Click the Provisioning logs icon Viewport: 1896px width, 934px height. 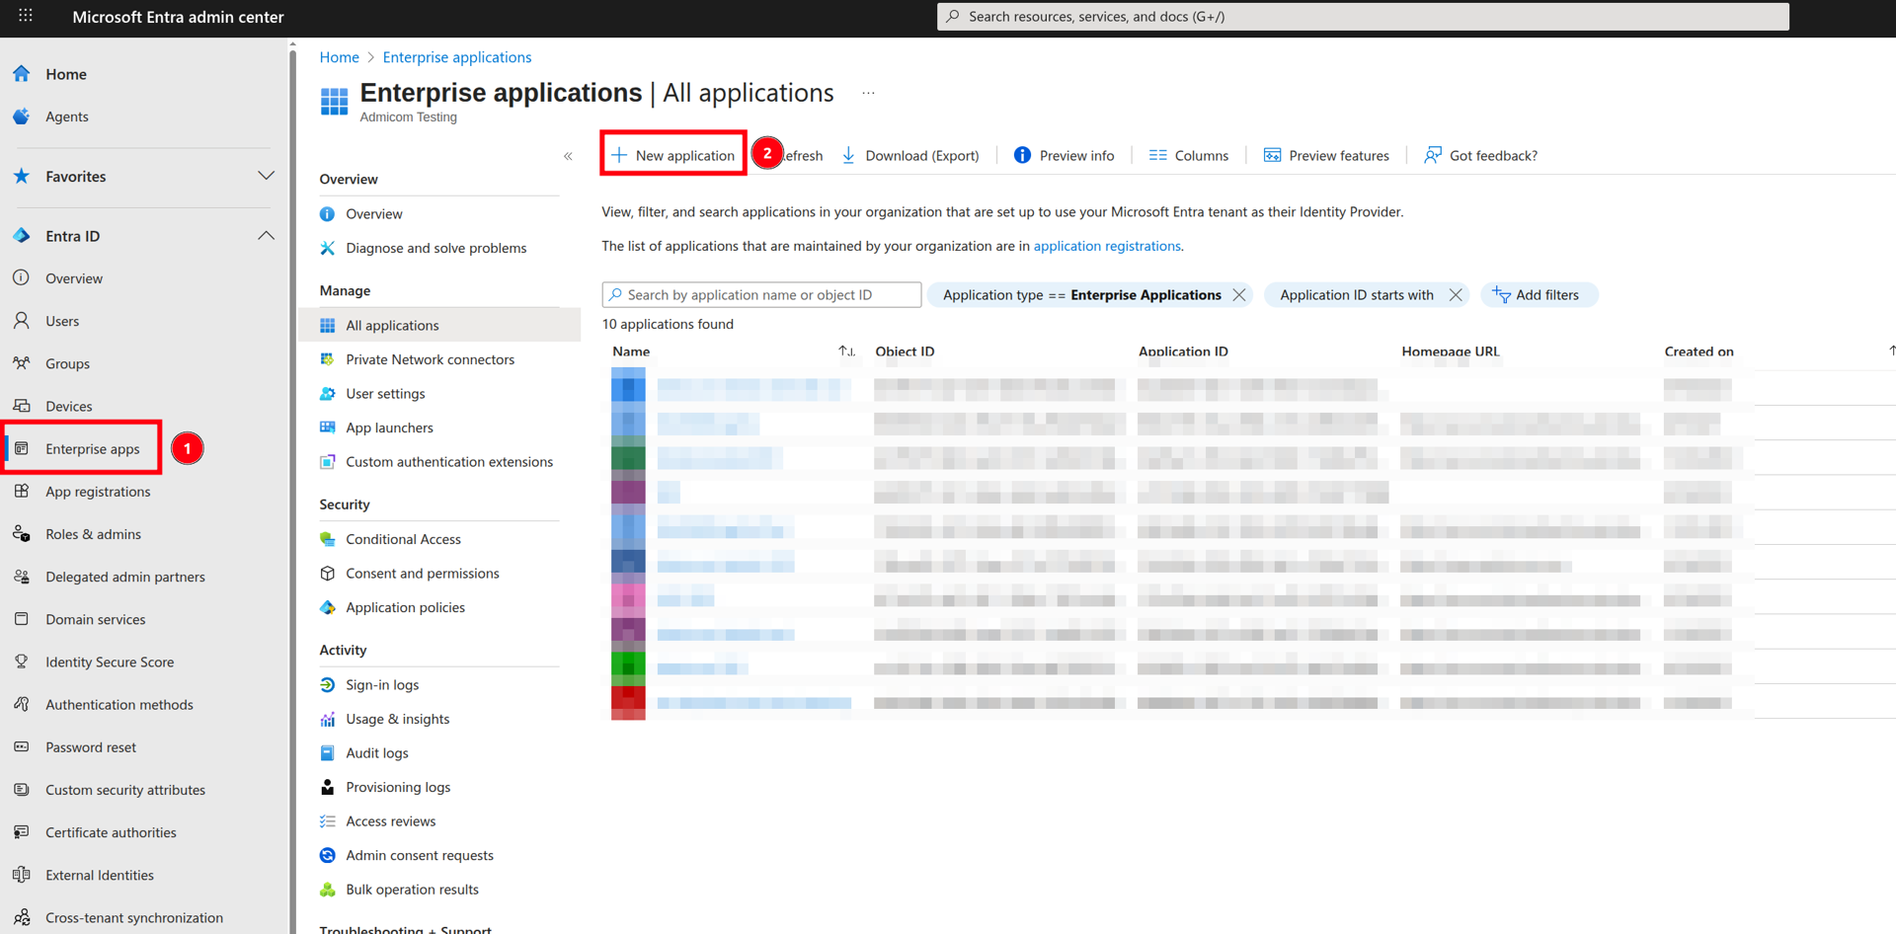pyautogui.click(x=328, y=787)
